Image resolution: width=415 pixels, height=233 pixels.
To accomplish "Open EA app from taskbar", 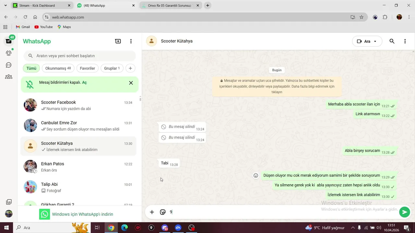I will pyautogui.click(x=178, y=228).
